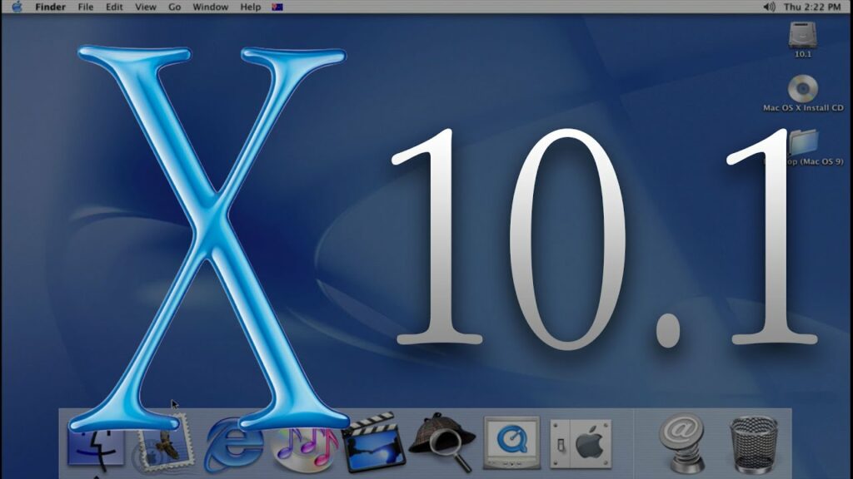
Task: Click the flag keyboard input menu icon
Action: [277, 7]
